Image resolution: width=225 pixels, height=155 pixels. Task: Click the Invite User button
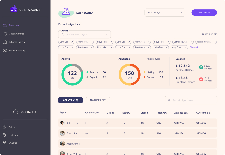point(204,13)
